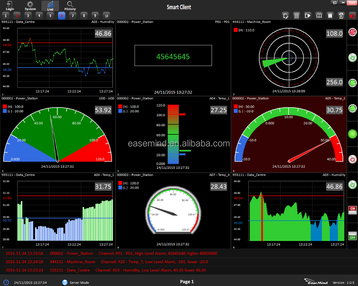Click the play slideshow icon

(x=308, y=15)
